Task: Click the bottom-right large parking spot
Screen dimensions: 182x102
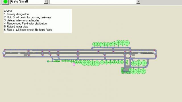Action: click(143, 71)
